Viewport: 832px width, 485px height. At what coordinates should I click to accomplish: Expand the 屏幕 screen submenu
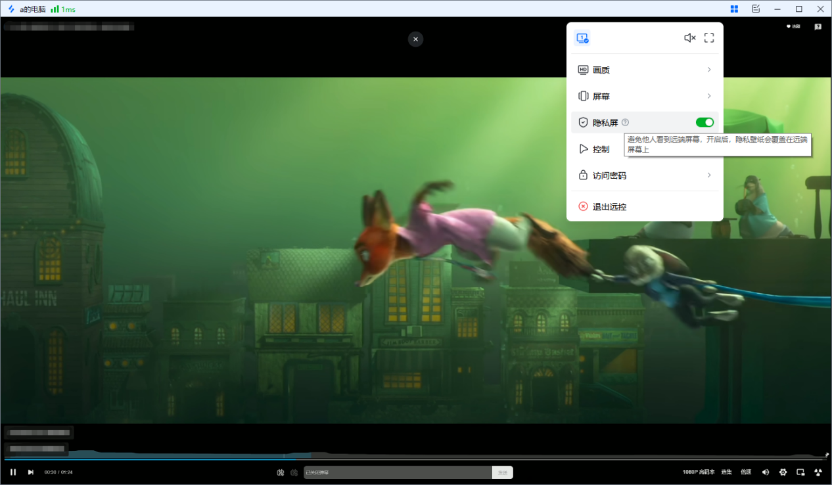[x=645, y=96]
